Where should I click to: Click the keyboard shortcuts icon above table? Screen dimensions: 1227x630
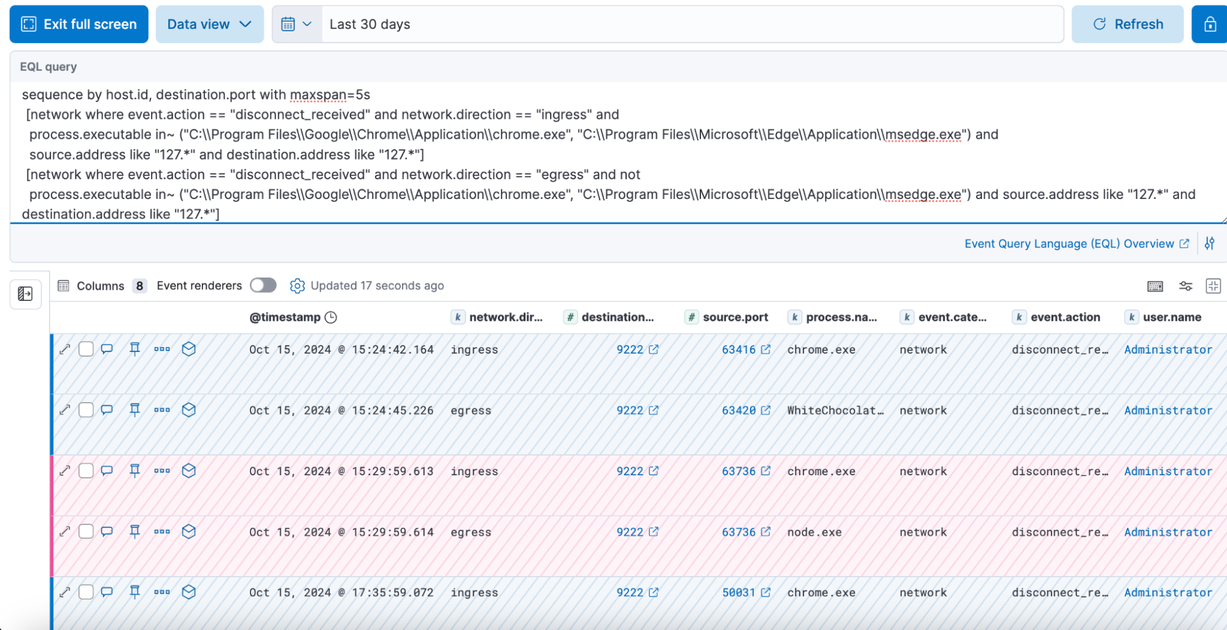(x=1155, y=286)
